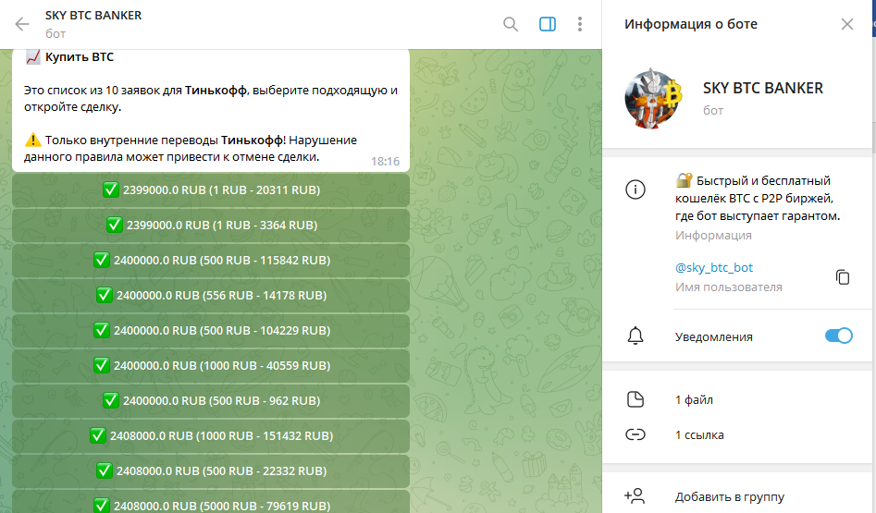This screenshot has height=513, width=876.
Task: Select offer 2400000.0 RUB (1000 RUB - 40559 RUB)
Action: 211,366
